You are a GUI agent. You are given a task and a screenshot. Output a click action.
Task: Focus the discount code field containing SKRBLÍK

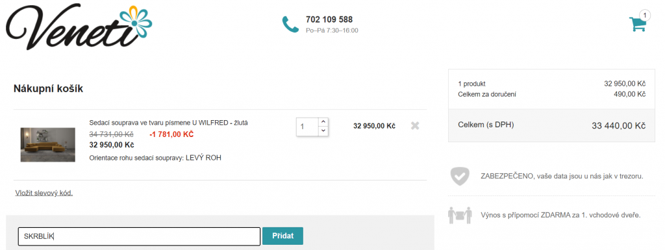coord(139,236)
